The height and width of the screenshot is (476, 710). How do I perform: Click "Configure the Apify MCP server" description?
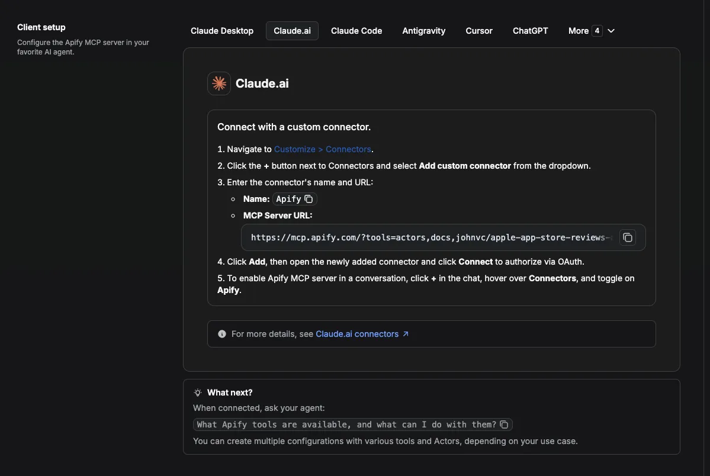[83, 47]
